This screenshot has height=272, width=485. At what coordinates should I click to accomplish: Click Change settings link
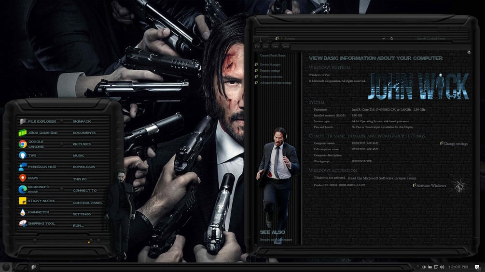pyautogui.click(x=455, y=144)
